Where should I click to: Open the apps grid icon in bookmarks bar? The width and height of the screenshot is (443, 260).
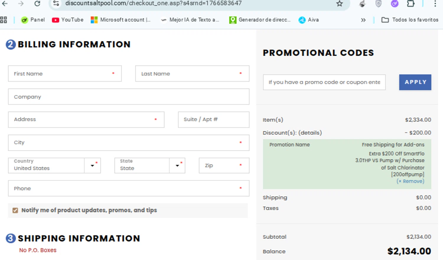[x=4, y=20]
